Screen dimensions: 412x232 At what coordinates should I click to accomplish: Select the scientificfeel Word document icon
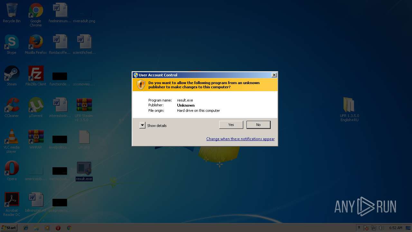(x=84, y=44)
